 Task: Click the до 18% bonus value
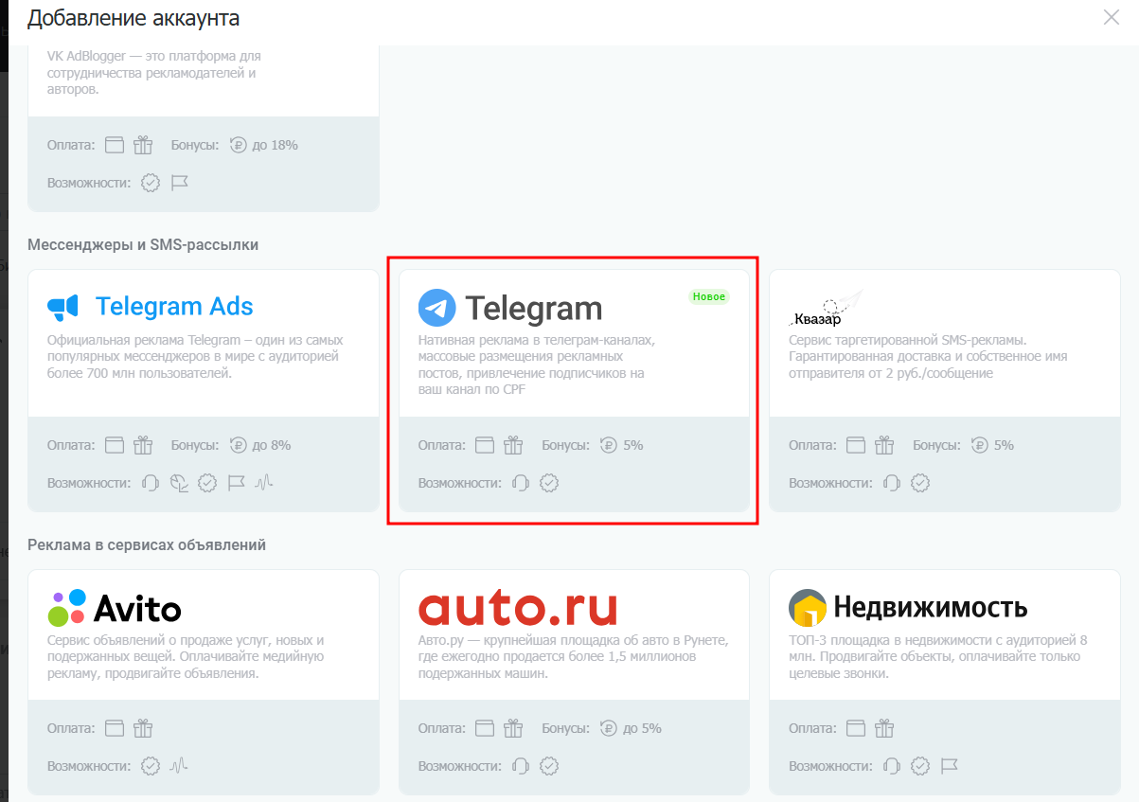pyautogui.click(x=276, y=145)
